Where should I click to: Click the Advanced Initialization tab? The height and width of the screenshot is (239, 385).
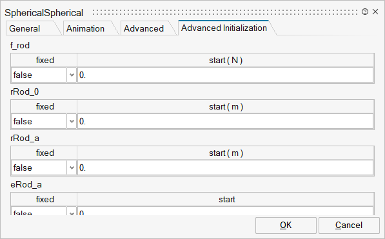point(224,28)
